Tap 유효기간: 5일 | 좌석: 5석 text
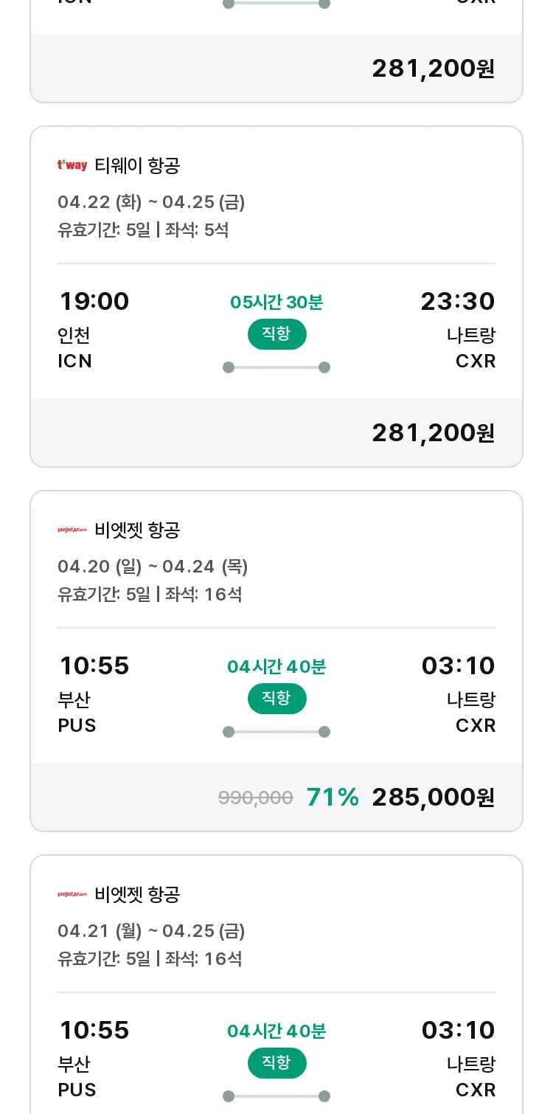Viewport: 553px width, 1114px height. [x=143, y=230]
